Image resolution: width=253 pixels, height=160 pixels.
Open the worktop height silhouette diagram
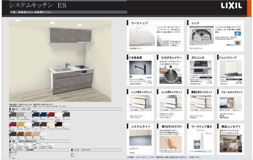(200, 140)
